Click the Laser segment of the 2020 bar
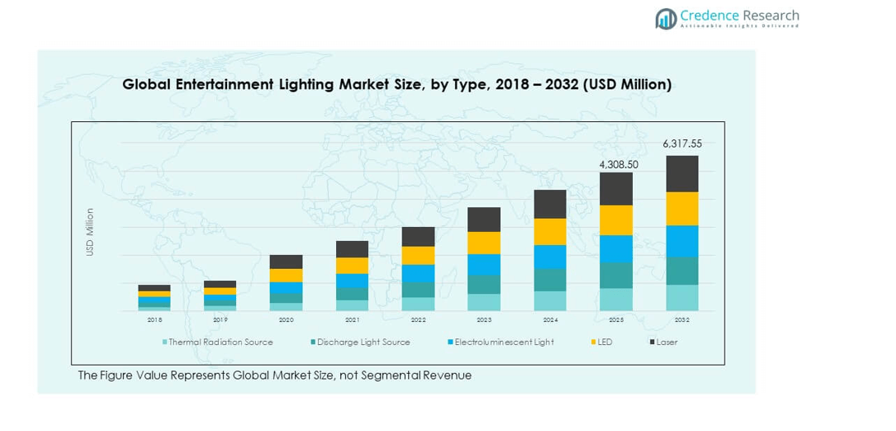The width and height of the screenshot is (896, 431). click(x=286, y=261)
